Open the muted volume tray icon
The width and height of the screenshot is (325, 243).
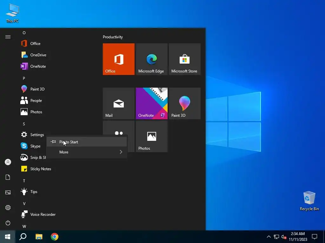(284, 237)
